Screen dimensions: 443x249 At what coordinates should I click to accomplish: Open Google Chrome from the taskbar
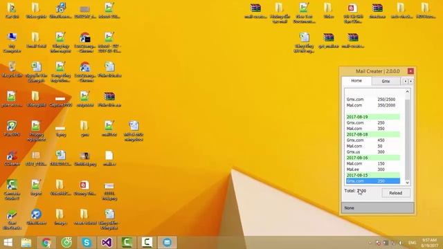46,243
